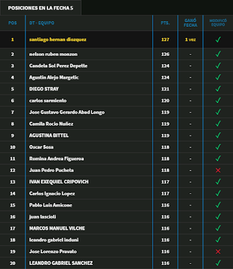Click position number 7
The image size is (233, 269).
(13, 112)
